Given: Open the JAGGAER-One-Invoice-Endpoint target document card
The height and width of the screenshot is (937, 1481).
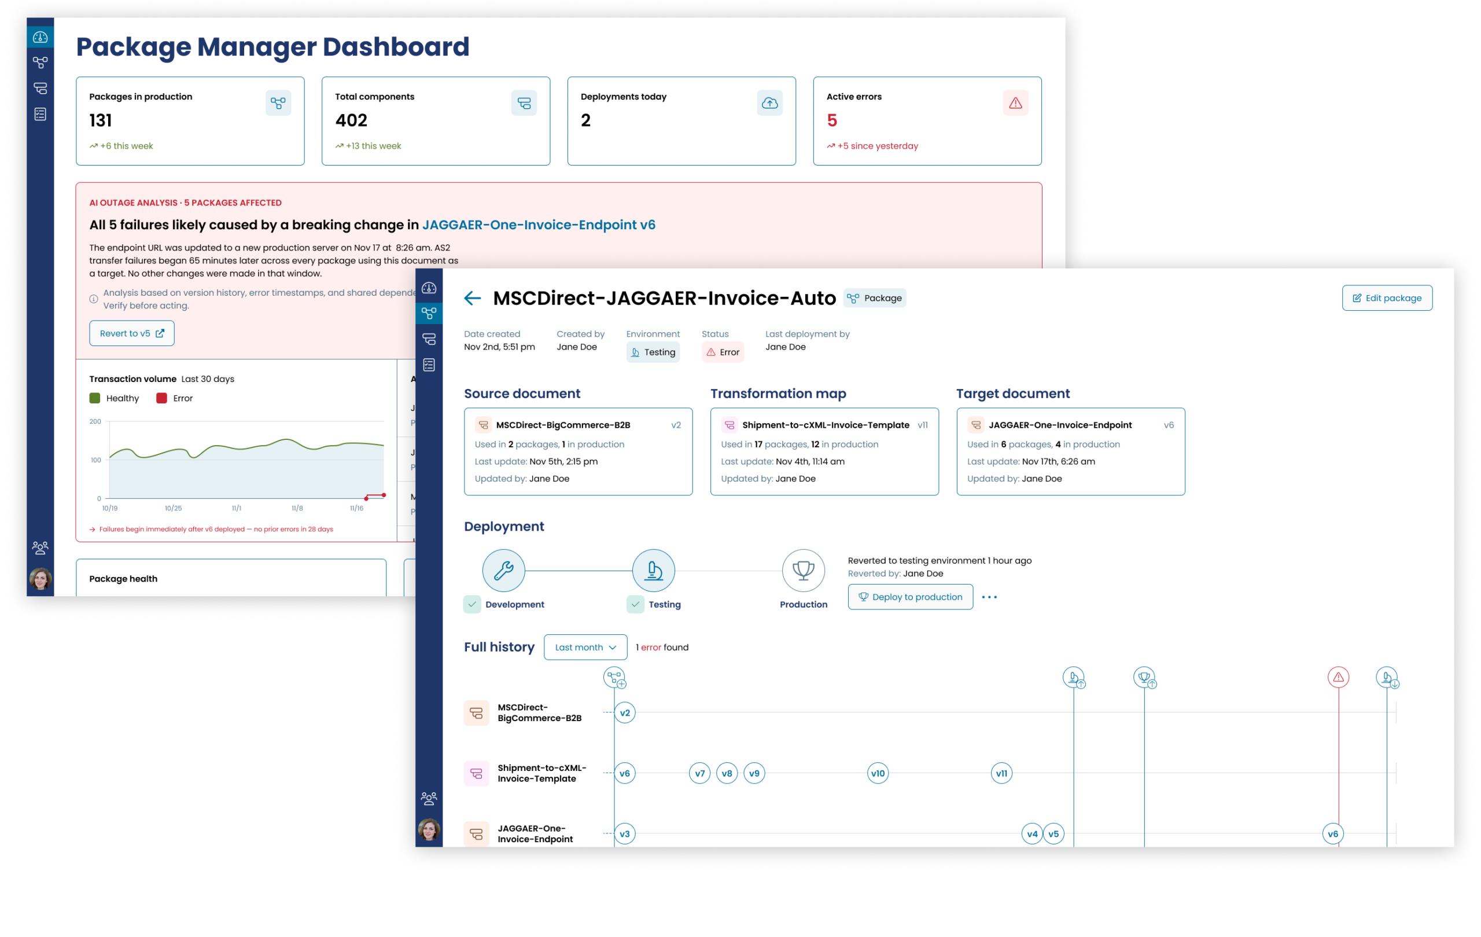Looking at the screenshot, I should [1071, 451].
